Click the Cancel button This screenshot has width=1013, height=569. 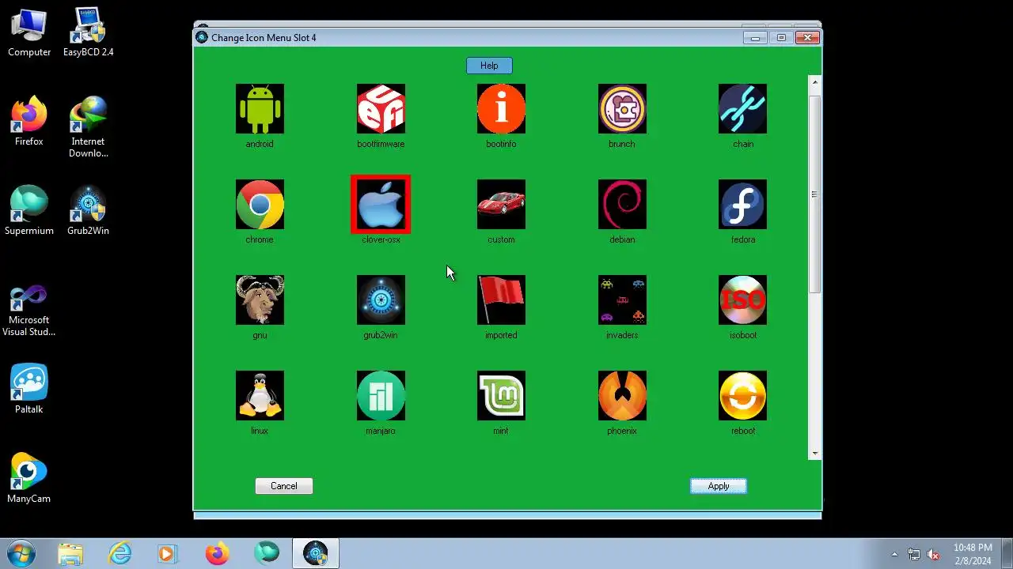[x=284, y=486]
